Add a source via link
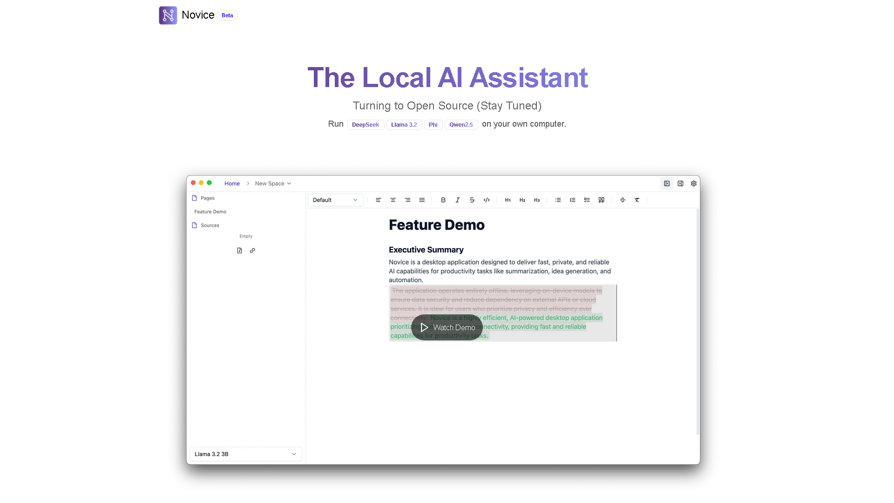 click(x=252, y=250)
